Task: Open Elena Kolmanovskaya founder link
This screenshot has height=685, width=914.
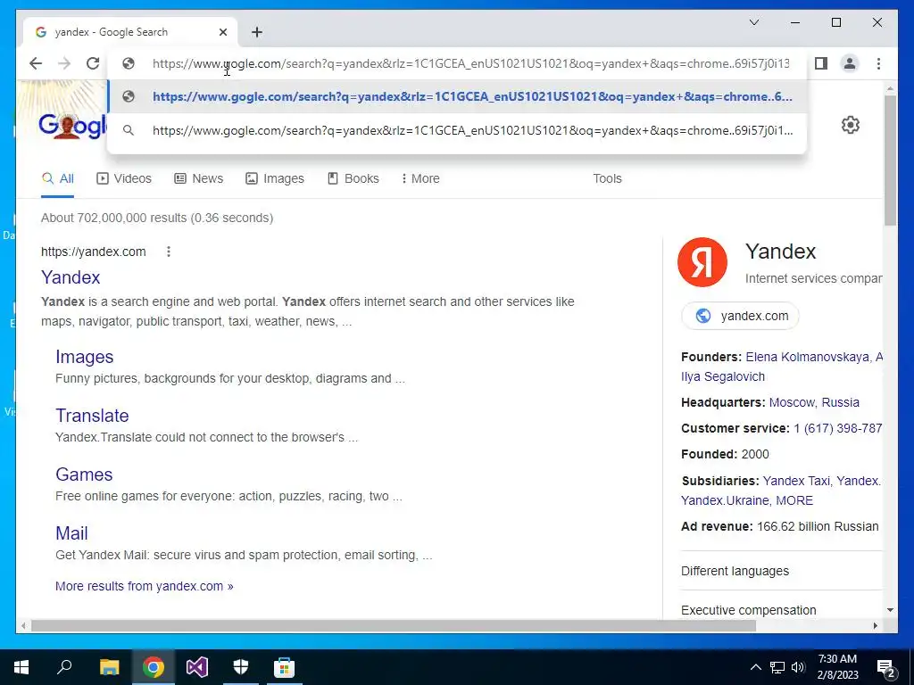Action: click(x=807, y=357)
